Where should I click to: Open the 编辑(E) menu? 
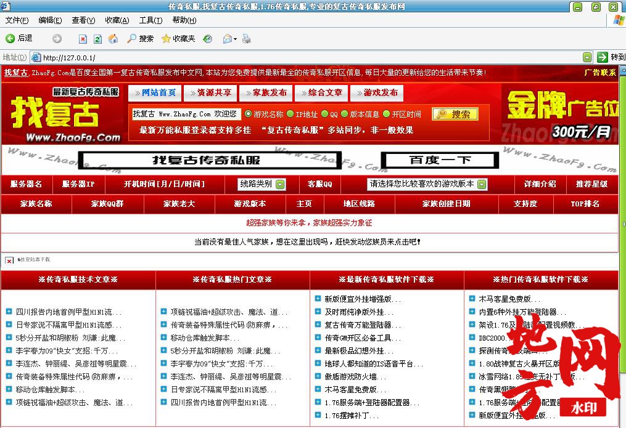(50, 20)
